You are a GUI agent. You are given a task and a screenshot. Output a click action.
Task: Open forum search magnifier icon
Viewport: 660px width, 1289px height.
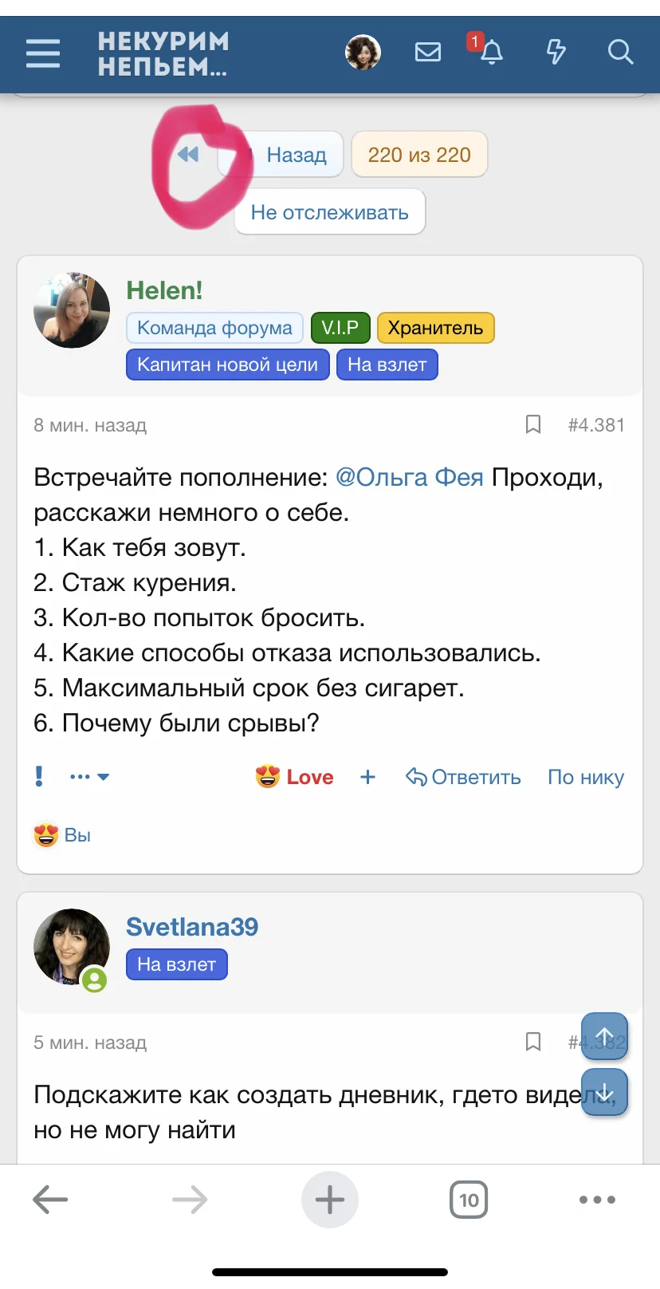[620, 53]
